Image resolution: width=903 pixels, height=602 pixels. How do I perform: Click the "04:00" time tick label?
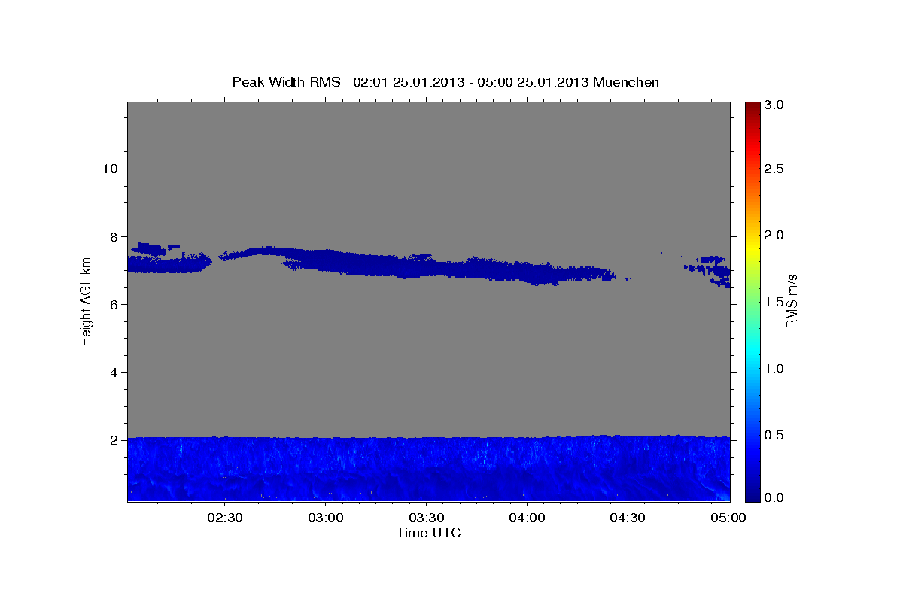click(x=527, y=518)
